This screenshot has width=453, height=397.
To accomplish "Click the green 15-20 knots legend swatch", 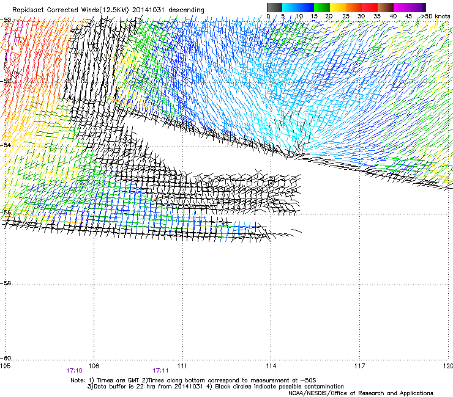I will pos(322,7).
